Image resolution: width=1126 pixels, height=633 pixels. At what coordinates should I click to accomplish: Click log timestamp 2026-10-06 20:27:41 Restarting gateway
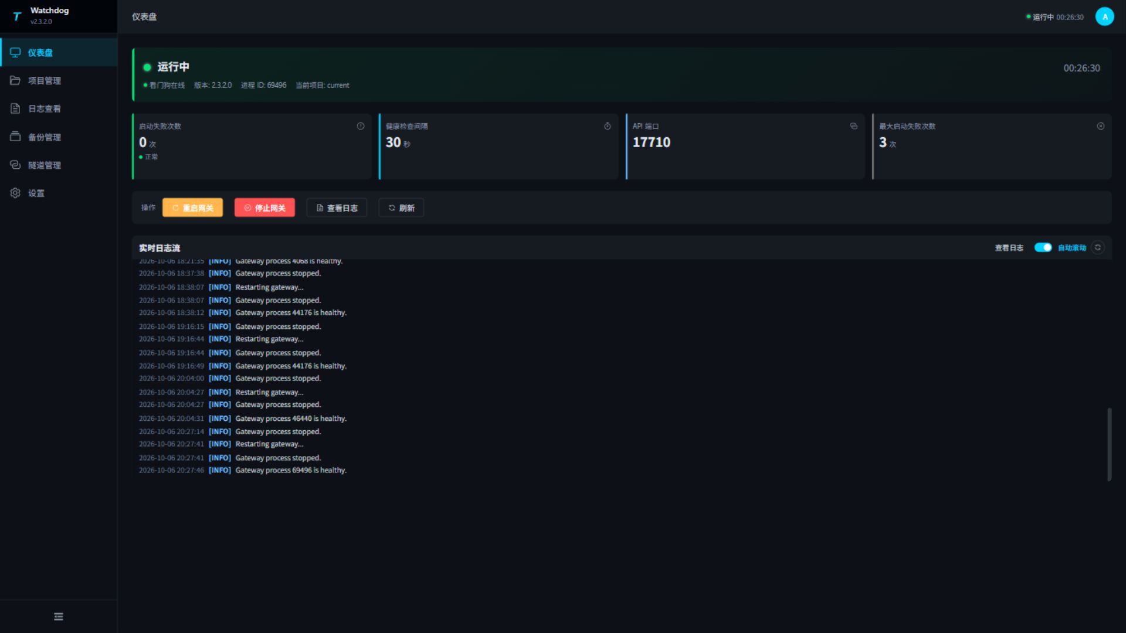tap(171, 444)
